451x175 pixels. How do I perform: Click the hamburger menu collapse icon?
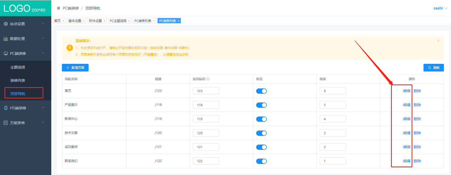(x=58, y=8)
